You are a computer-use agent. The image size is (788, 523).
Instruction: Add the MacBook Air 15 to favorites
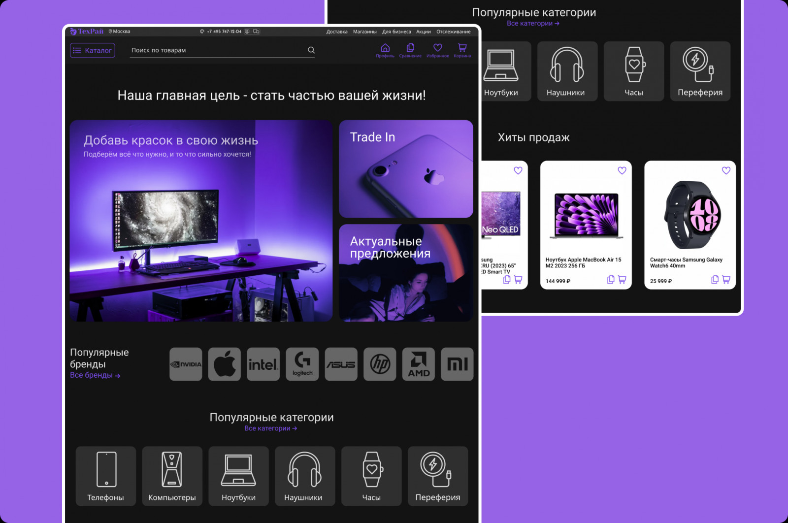pos(622,170)
